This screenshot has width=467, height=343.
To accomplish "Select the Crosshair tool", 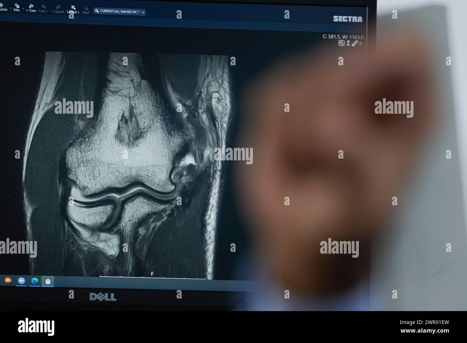I will pyautogui.click(x=3, y=8).
